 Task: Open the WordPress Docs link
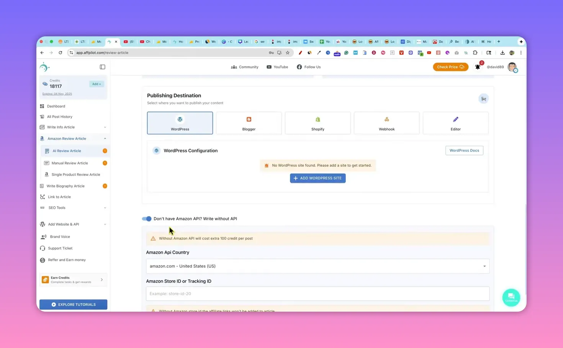click(x=464, y=150)
